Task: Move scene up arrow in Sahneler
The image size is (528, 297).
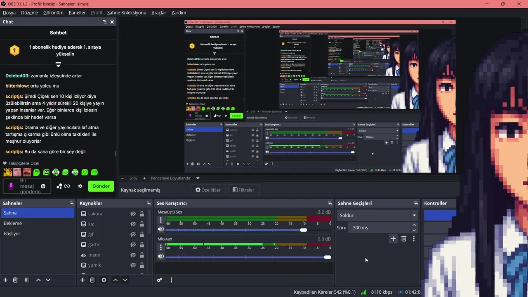Action: click(x=38, y=280)
